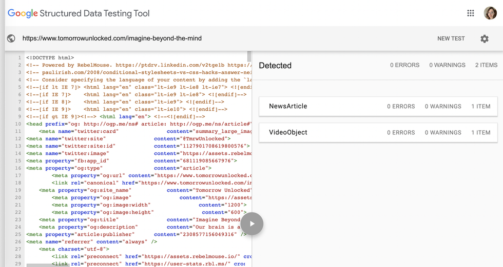503x267 pixels.
Task: Select the 0 WARNINGS count in Detected header
Action: click(x=447, y=65)
